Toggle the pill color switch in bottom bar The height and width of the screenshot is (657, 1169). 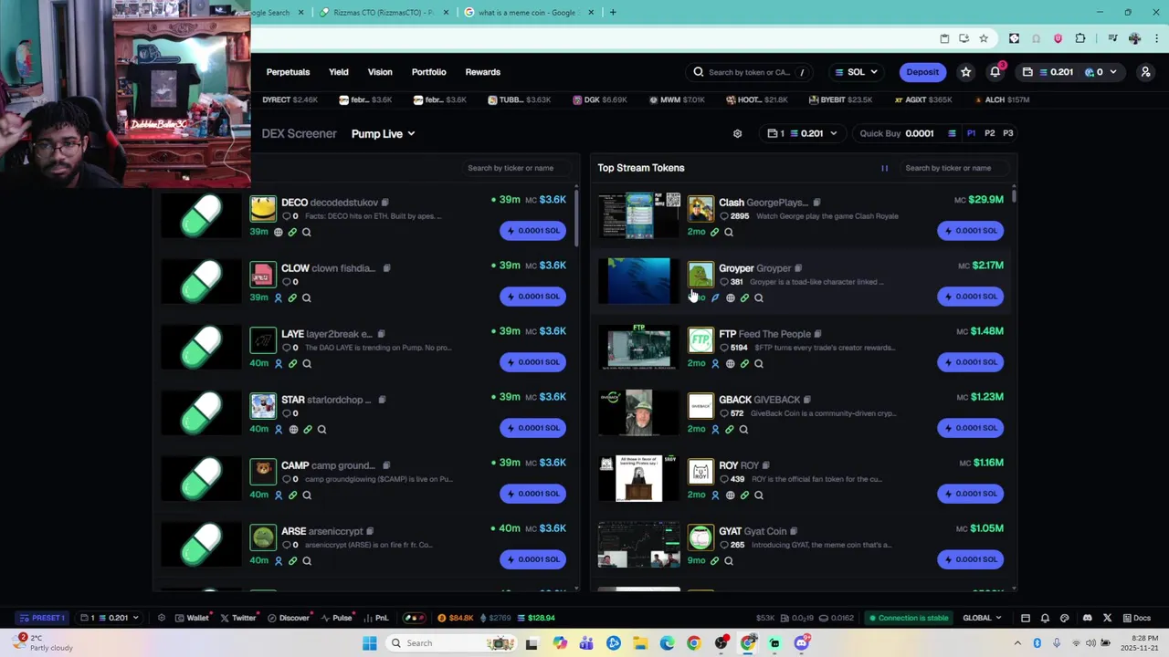[415, 618]
